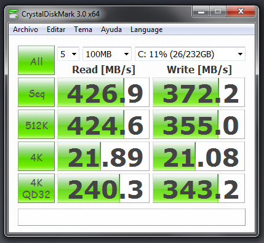Open the Language menu
264x243 pixels.
[x=146, y=30]
